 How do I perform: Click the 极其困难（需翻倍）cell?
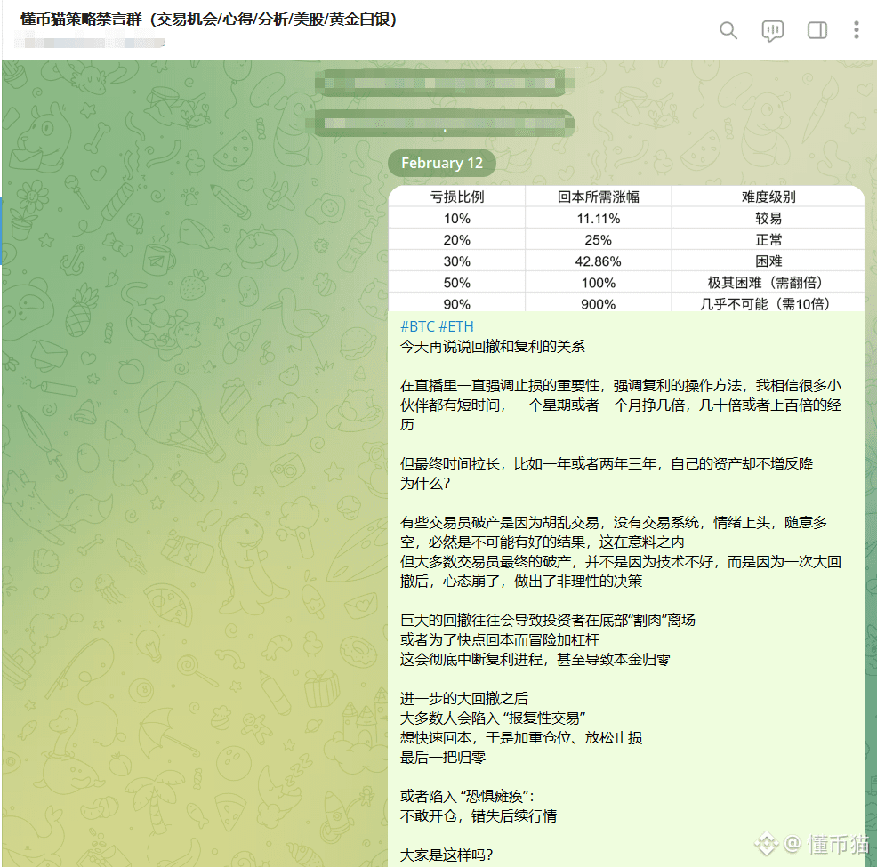768,283
